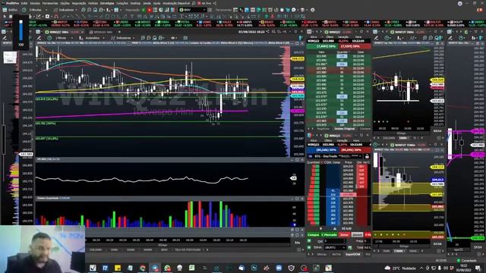Click the weather widget showing 25°C Nublado
The image size is (486, 273).
pos(401,268)
